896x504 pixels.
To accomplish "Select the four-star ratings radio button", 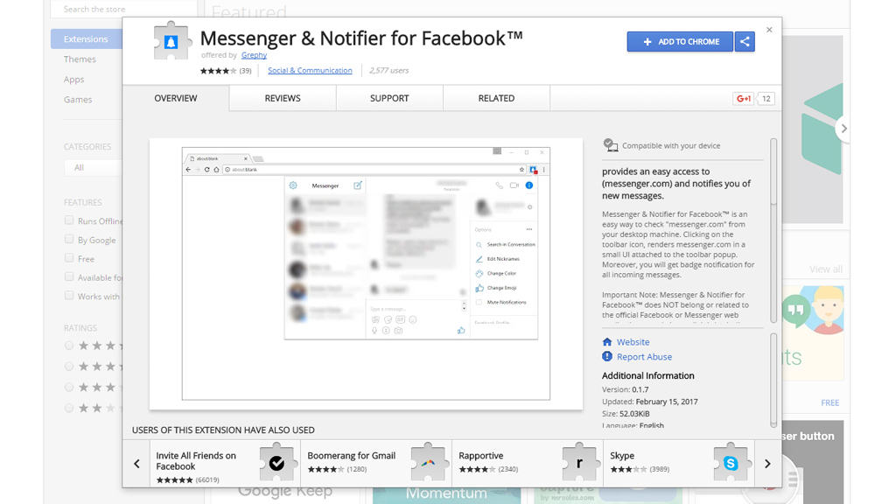I will pyautogui.click(x=69, y=367).
